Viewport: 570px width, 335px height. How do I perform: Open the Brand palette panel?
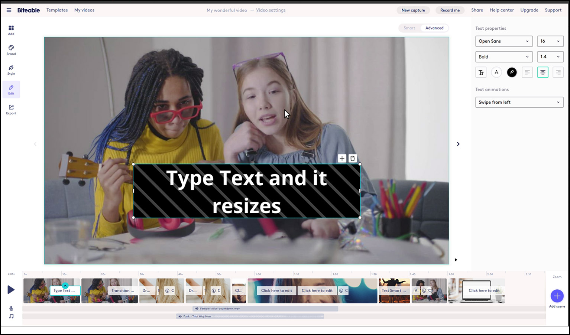point(11,50)
